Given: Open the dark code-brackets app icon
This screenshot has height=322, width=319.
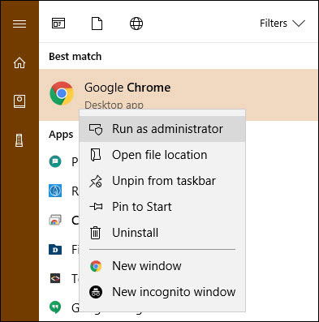Looking at the screenshot, I should click(55, 278).
